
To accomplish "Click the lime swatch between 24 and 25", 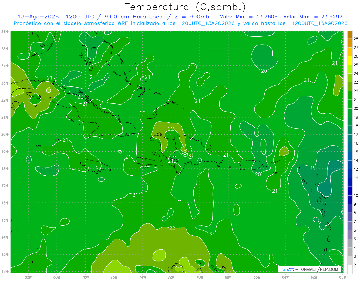I will pos(350,69).
